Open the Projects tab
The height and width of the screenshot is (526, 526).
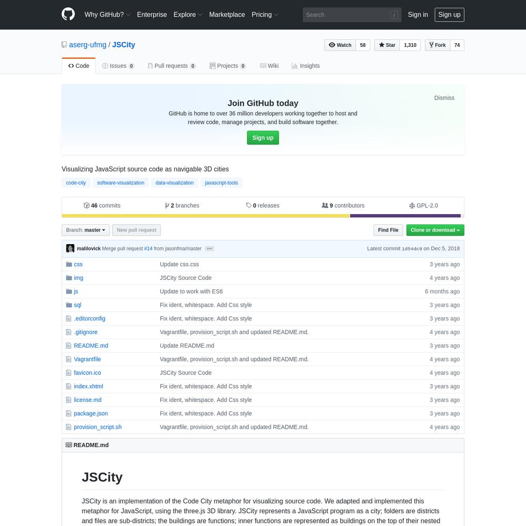tap(228, 66)
